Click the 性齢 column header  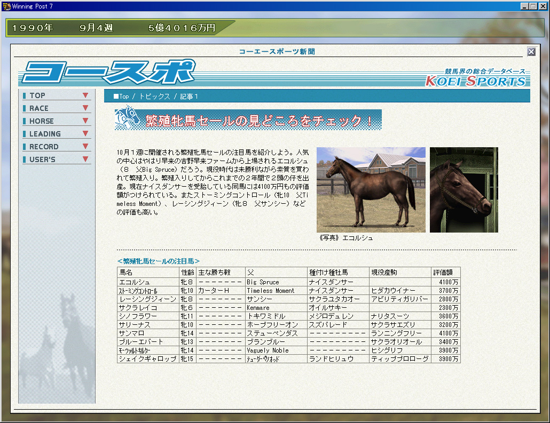click(x=187, y=273)
